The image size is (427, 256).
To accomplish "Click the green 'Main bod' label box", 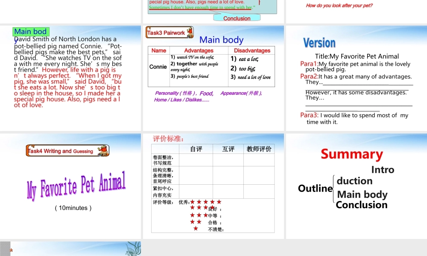I will [31, 32].
